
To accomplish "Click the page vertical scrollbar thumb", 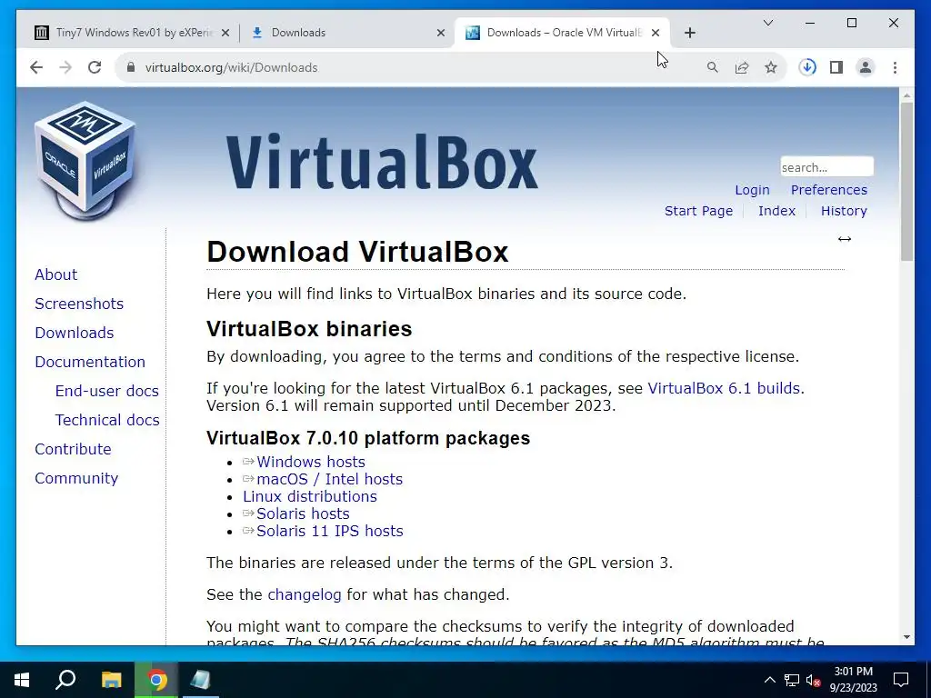I will [906, 181].
